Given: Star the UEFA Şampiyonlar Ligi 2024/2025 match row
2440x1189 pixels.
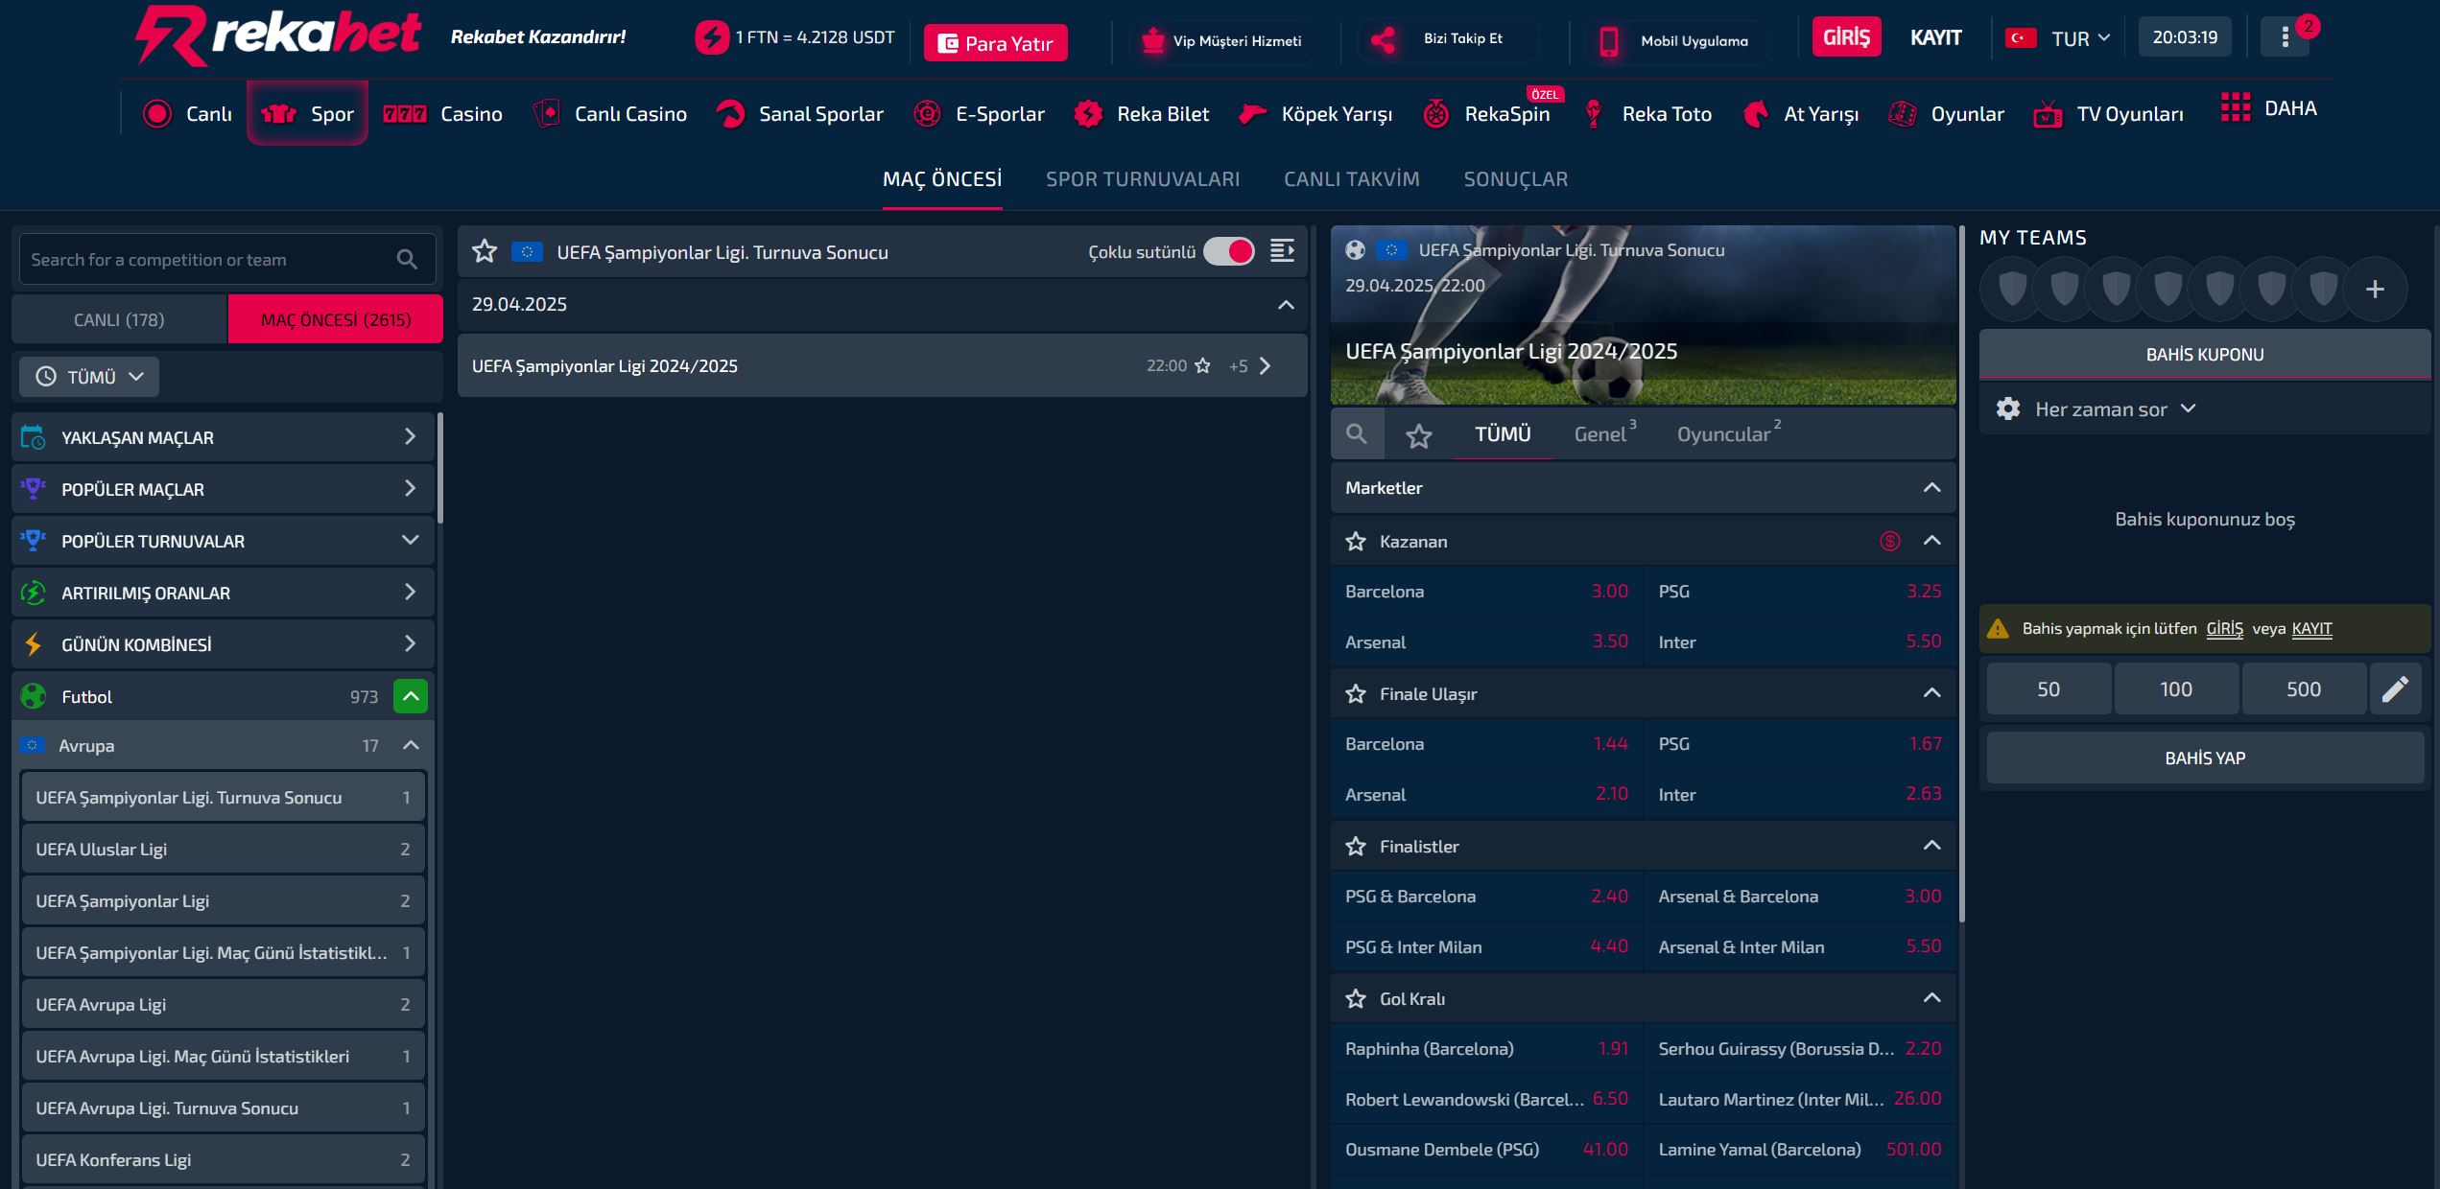Looking at the screenshot, I should coord(1202,366).
